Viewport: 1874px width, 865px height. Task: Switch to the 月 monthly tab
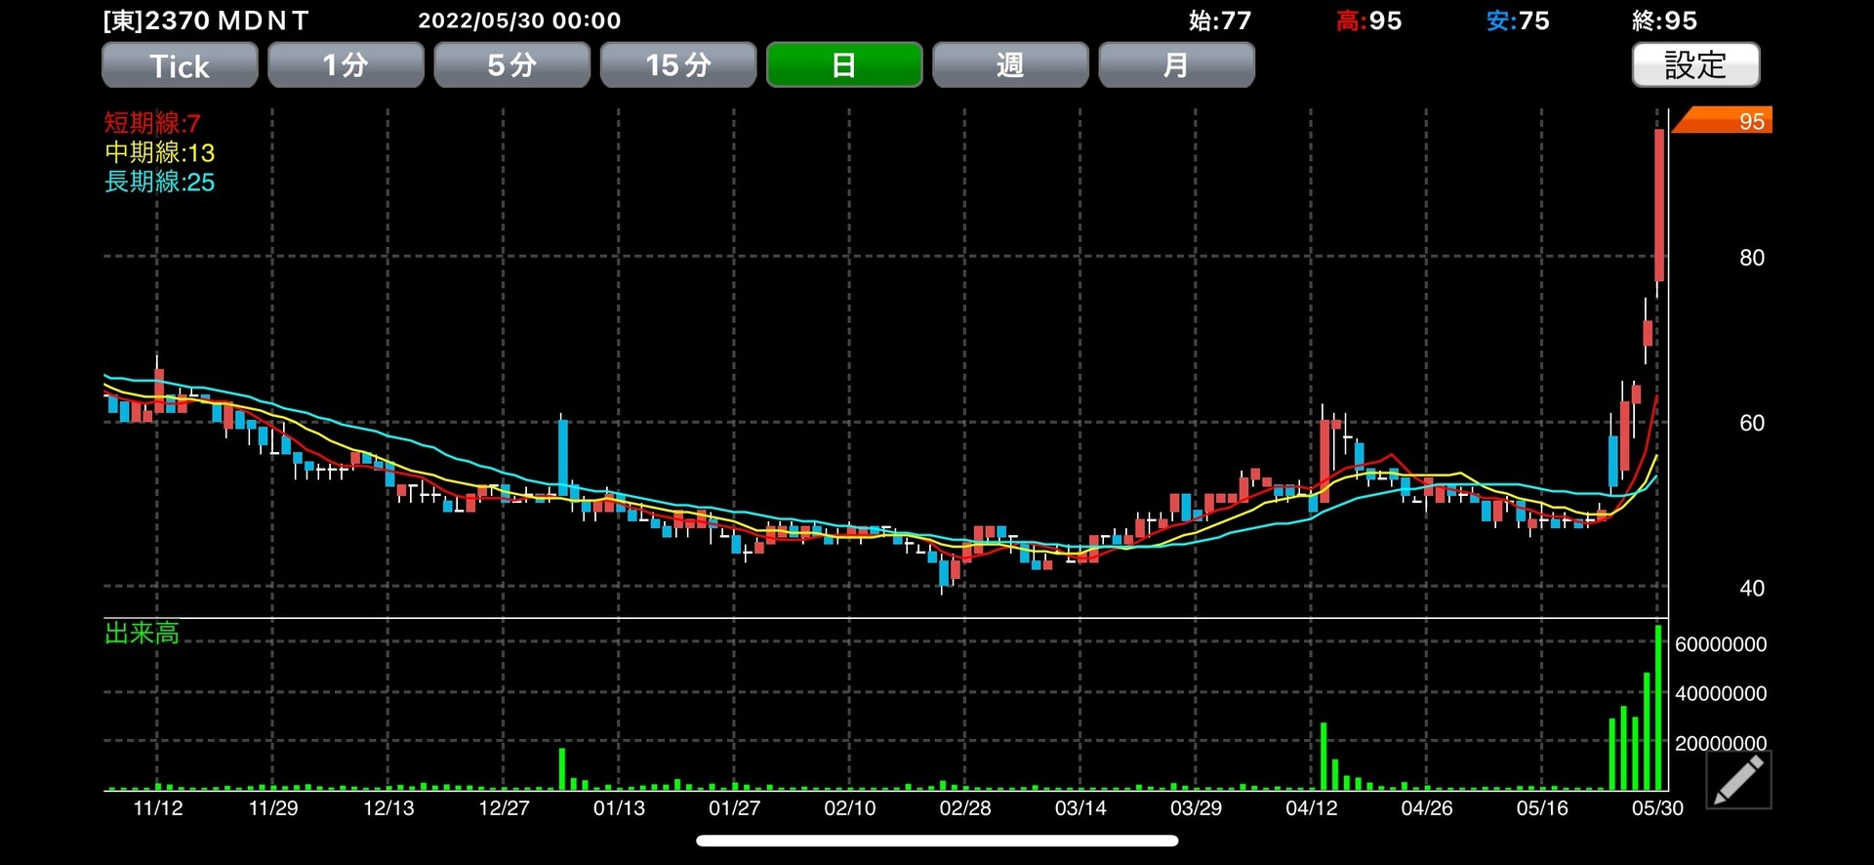pos(1176,65)
